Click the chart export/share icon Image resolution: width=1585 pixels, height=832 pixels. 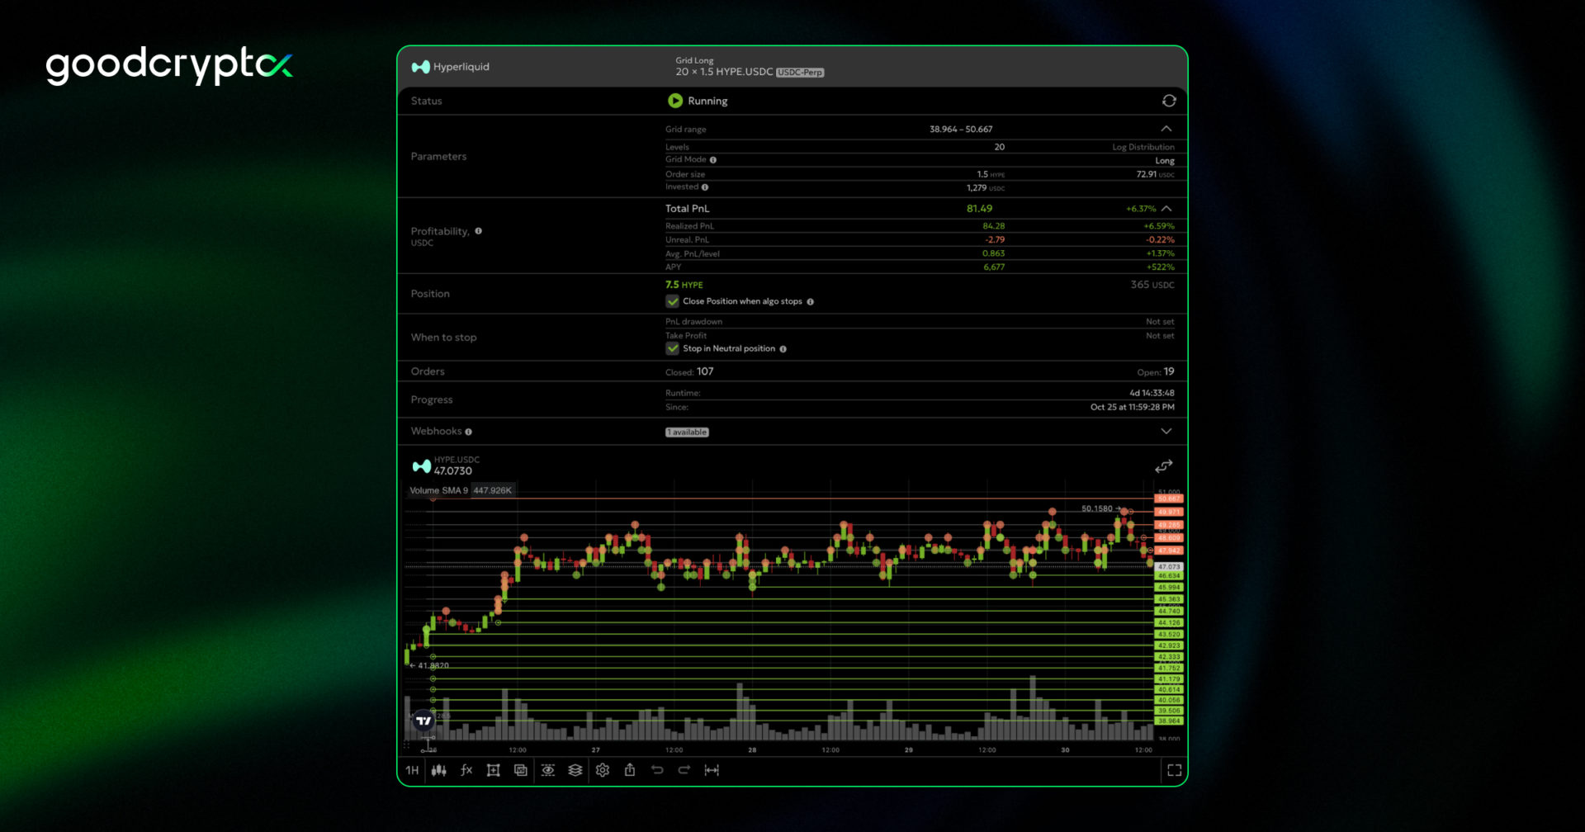tap(630, 770)
